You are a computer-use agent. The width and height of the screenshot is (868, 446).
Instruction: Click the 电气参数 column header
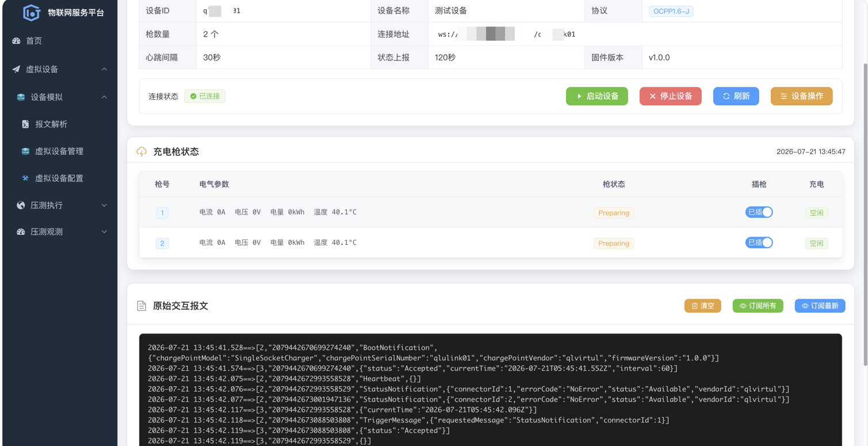[214, 184]
